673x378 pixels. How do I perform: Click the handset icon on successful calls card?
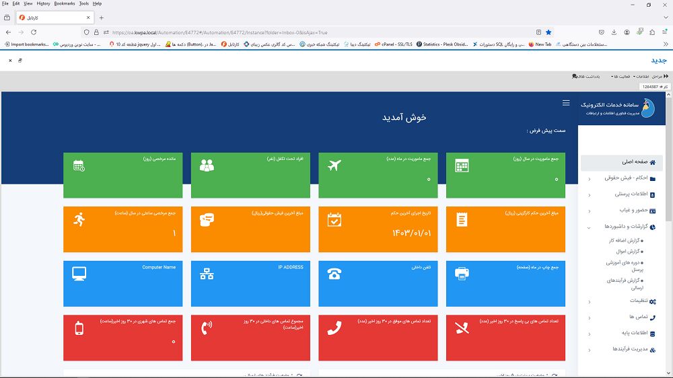pyautogui.click(x=334, y=328)
